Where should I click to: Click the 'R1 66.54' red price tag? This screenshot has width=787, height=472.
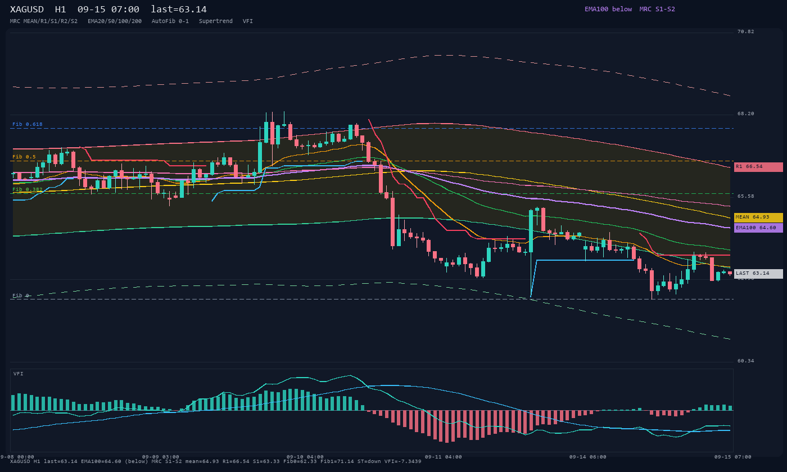pyautogui.click(x=758, y=167)
